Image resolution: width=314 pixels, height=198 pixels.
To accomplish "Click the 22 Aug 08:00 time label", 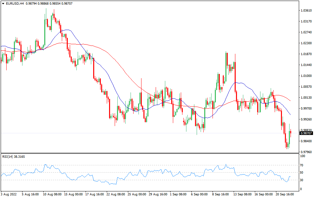I will [x=115, y=194].
